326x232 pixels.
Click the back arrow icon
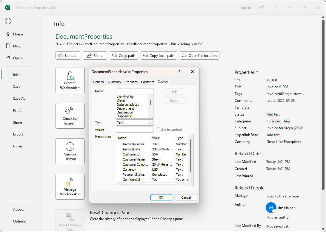8,21
